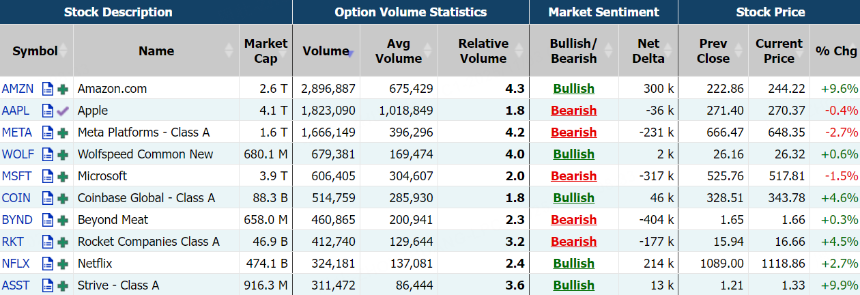Screen dimensions: 860x295
Task: Open the Bullish sentiment link for Amazon
Action: click(x=573, y=89)
